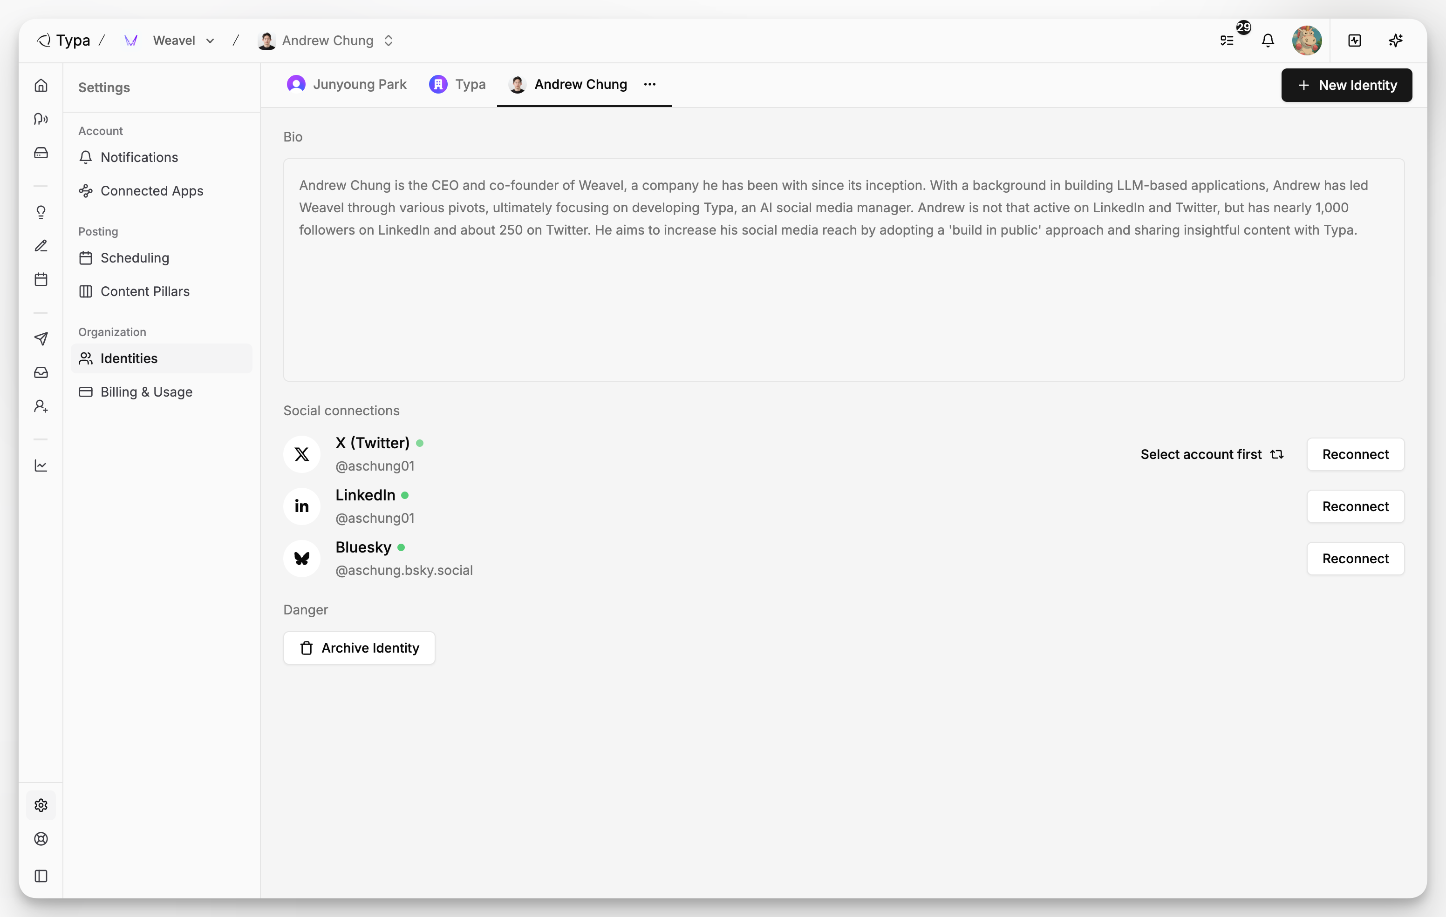Open Billing & Usage settings
The width and height of the screenshot is (1446, 917).
click(162, 392)
